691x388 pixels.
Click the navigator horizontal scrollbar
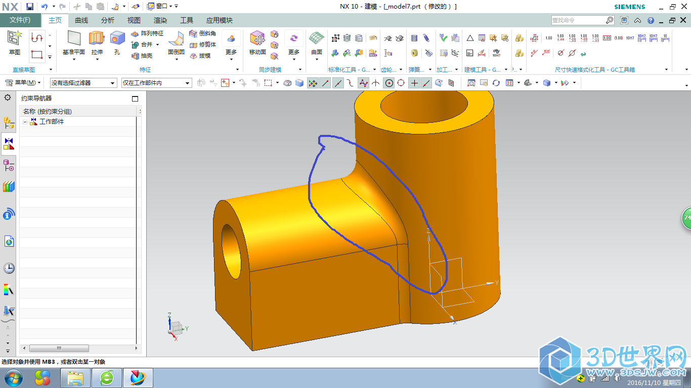[80, 348]
